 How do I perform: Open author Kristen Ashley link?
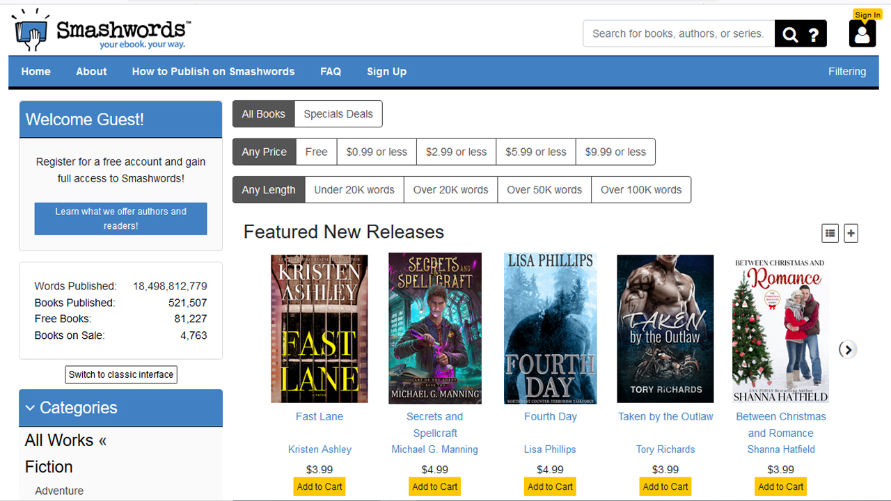pyautogui.click(x=320, y=450)
